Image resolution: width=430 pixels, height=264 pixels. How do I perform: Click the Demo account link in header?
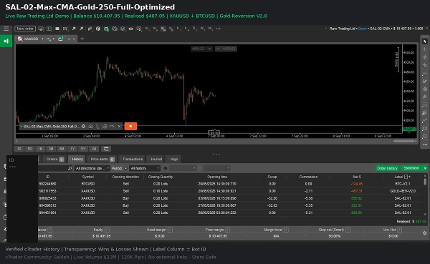click(x=362, y=29)
